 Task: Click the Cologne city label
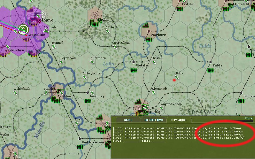pos(45,20)
